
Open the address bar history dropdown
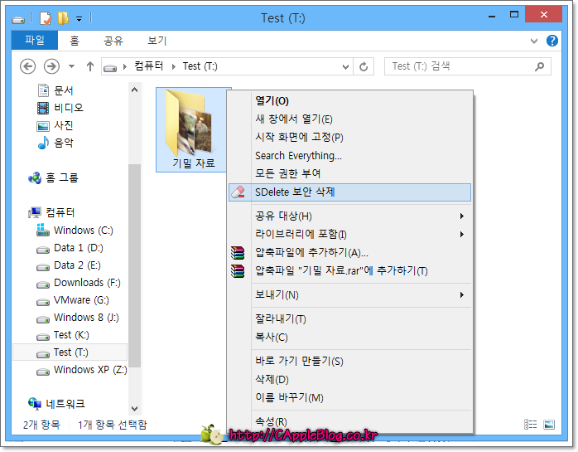point(345,67)
